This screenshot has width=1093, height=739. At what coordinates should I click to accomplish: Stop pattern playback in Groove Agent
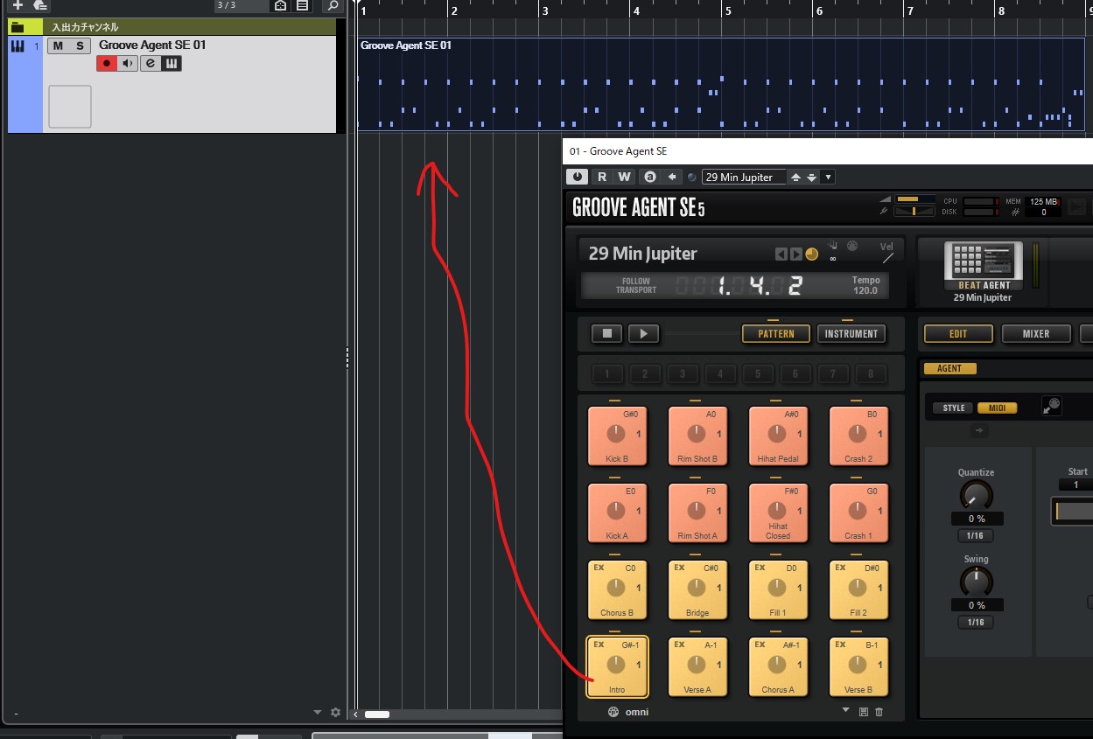tap(606, 333)
